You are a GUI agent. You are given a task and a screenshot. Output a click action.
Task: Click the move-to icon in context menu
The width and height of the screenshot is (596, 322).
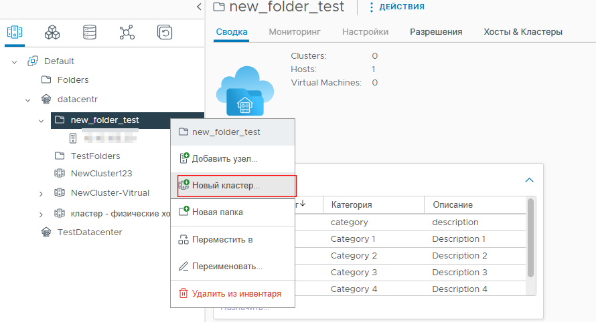click(183, 240)
